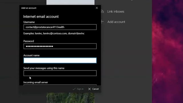
Task: Focus the Password field
Action: [x=60, y=46]
